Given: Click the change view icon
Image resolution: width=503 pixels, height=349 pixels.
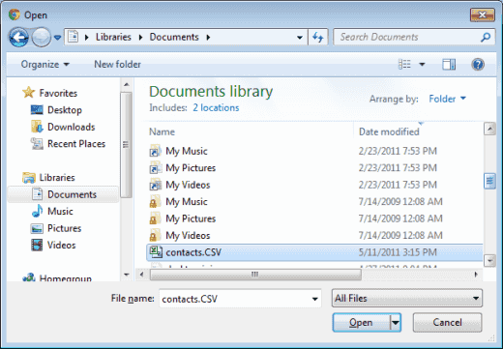Looking at the screenshot, I should (x=404, y=65).
